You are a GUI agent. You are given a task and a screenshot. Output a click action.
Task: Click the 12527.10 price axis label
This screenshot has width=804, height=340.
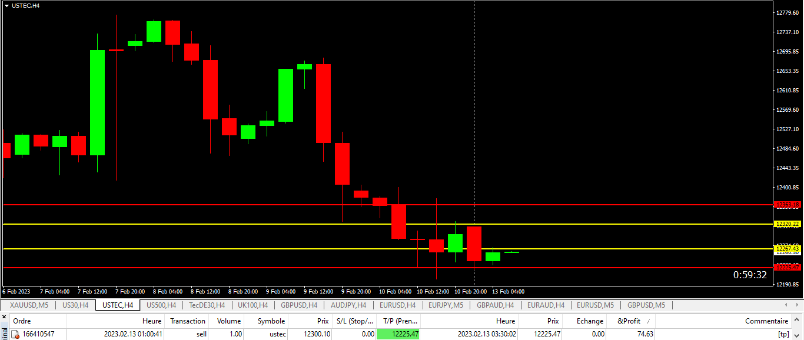click(x=786, y=129)
